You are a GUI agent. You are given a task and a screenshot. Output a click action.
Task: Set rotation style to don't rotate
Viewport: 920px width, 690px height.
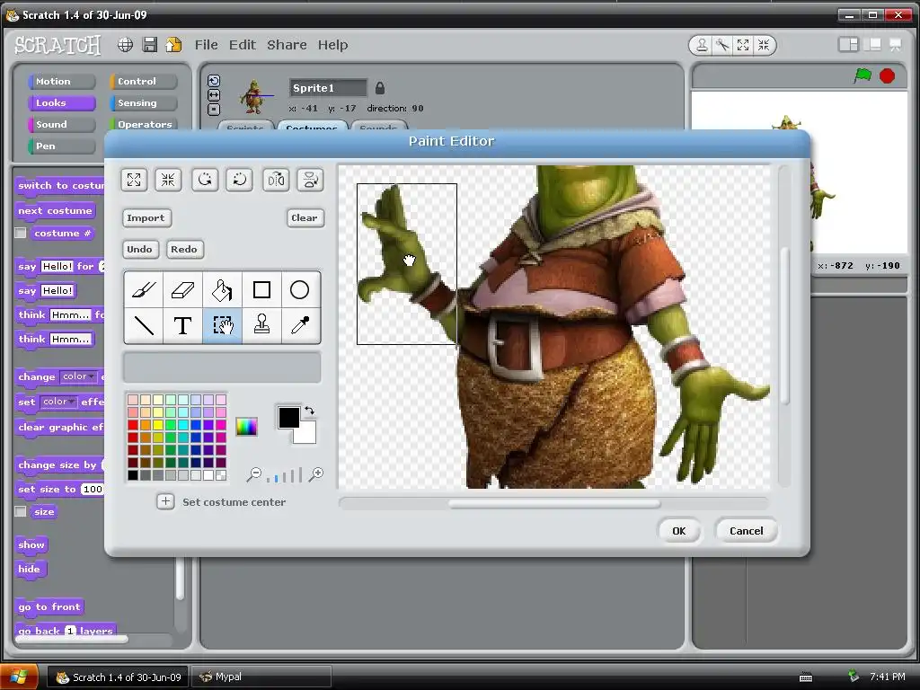pos(214,109)
